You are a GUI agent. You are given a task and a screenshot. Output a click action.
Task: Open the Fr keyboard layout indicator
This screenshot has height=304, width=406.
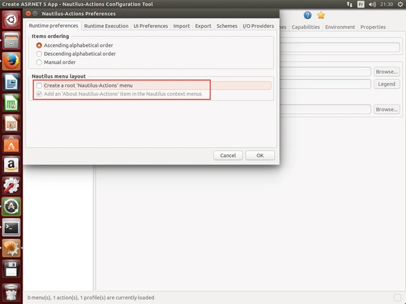coord(361,4)
